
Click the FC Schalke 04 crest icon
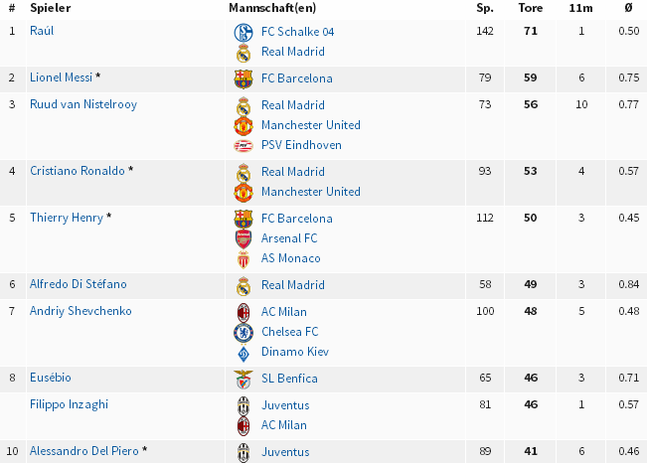tap(243, 32)
